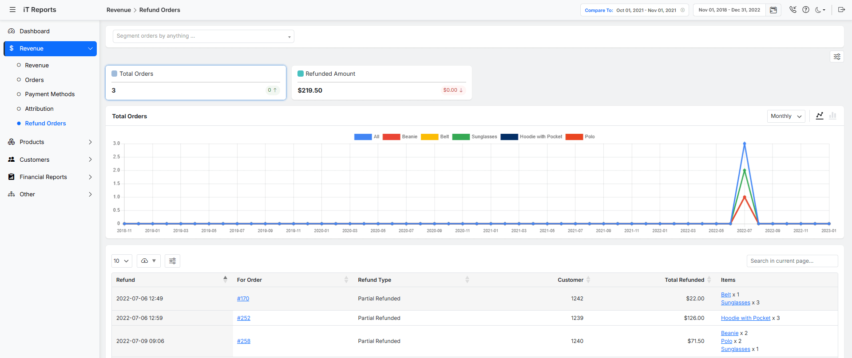
Task: Open the hamburger sidebar menu
Action: point(12,10)
